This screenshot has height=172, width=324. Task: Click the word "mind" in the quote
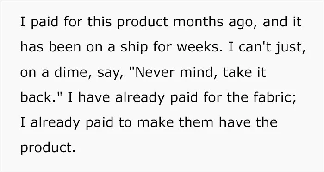[x=196, y=72]
